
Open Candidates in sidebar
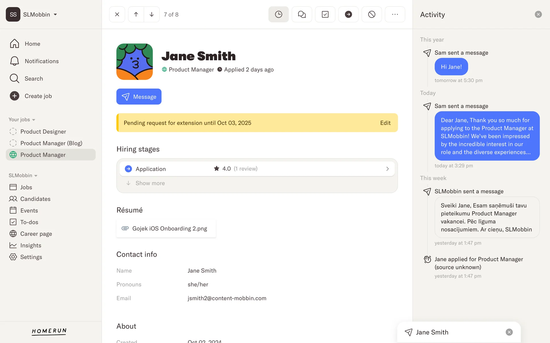pos(35,199)
